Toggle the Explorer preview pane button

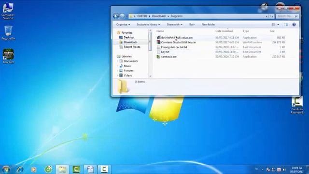pos(285,25)
